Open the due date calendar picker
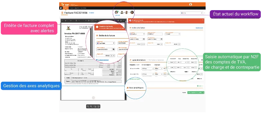Viewport: 261px width, 113px height. click(x=161, y=39)
